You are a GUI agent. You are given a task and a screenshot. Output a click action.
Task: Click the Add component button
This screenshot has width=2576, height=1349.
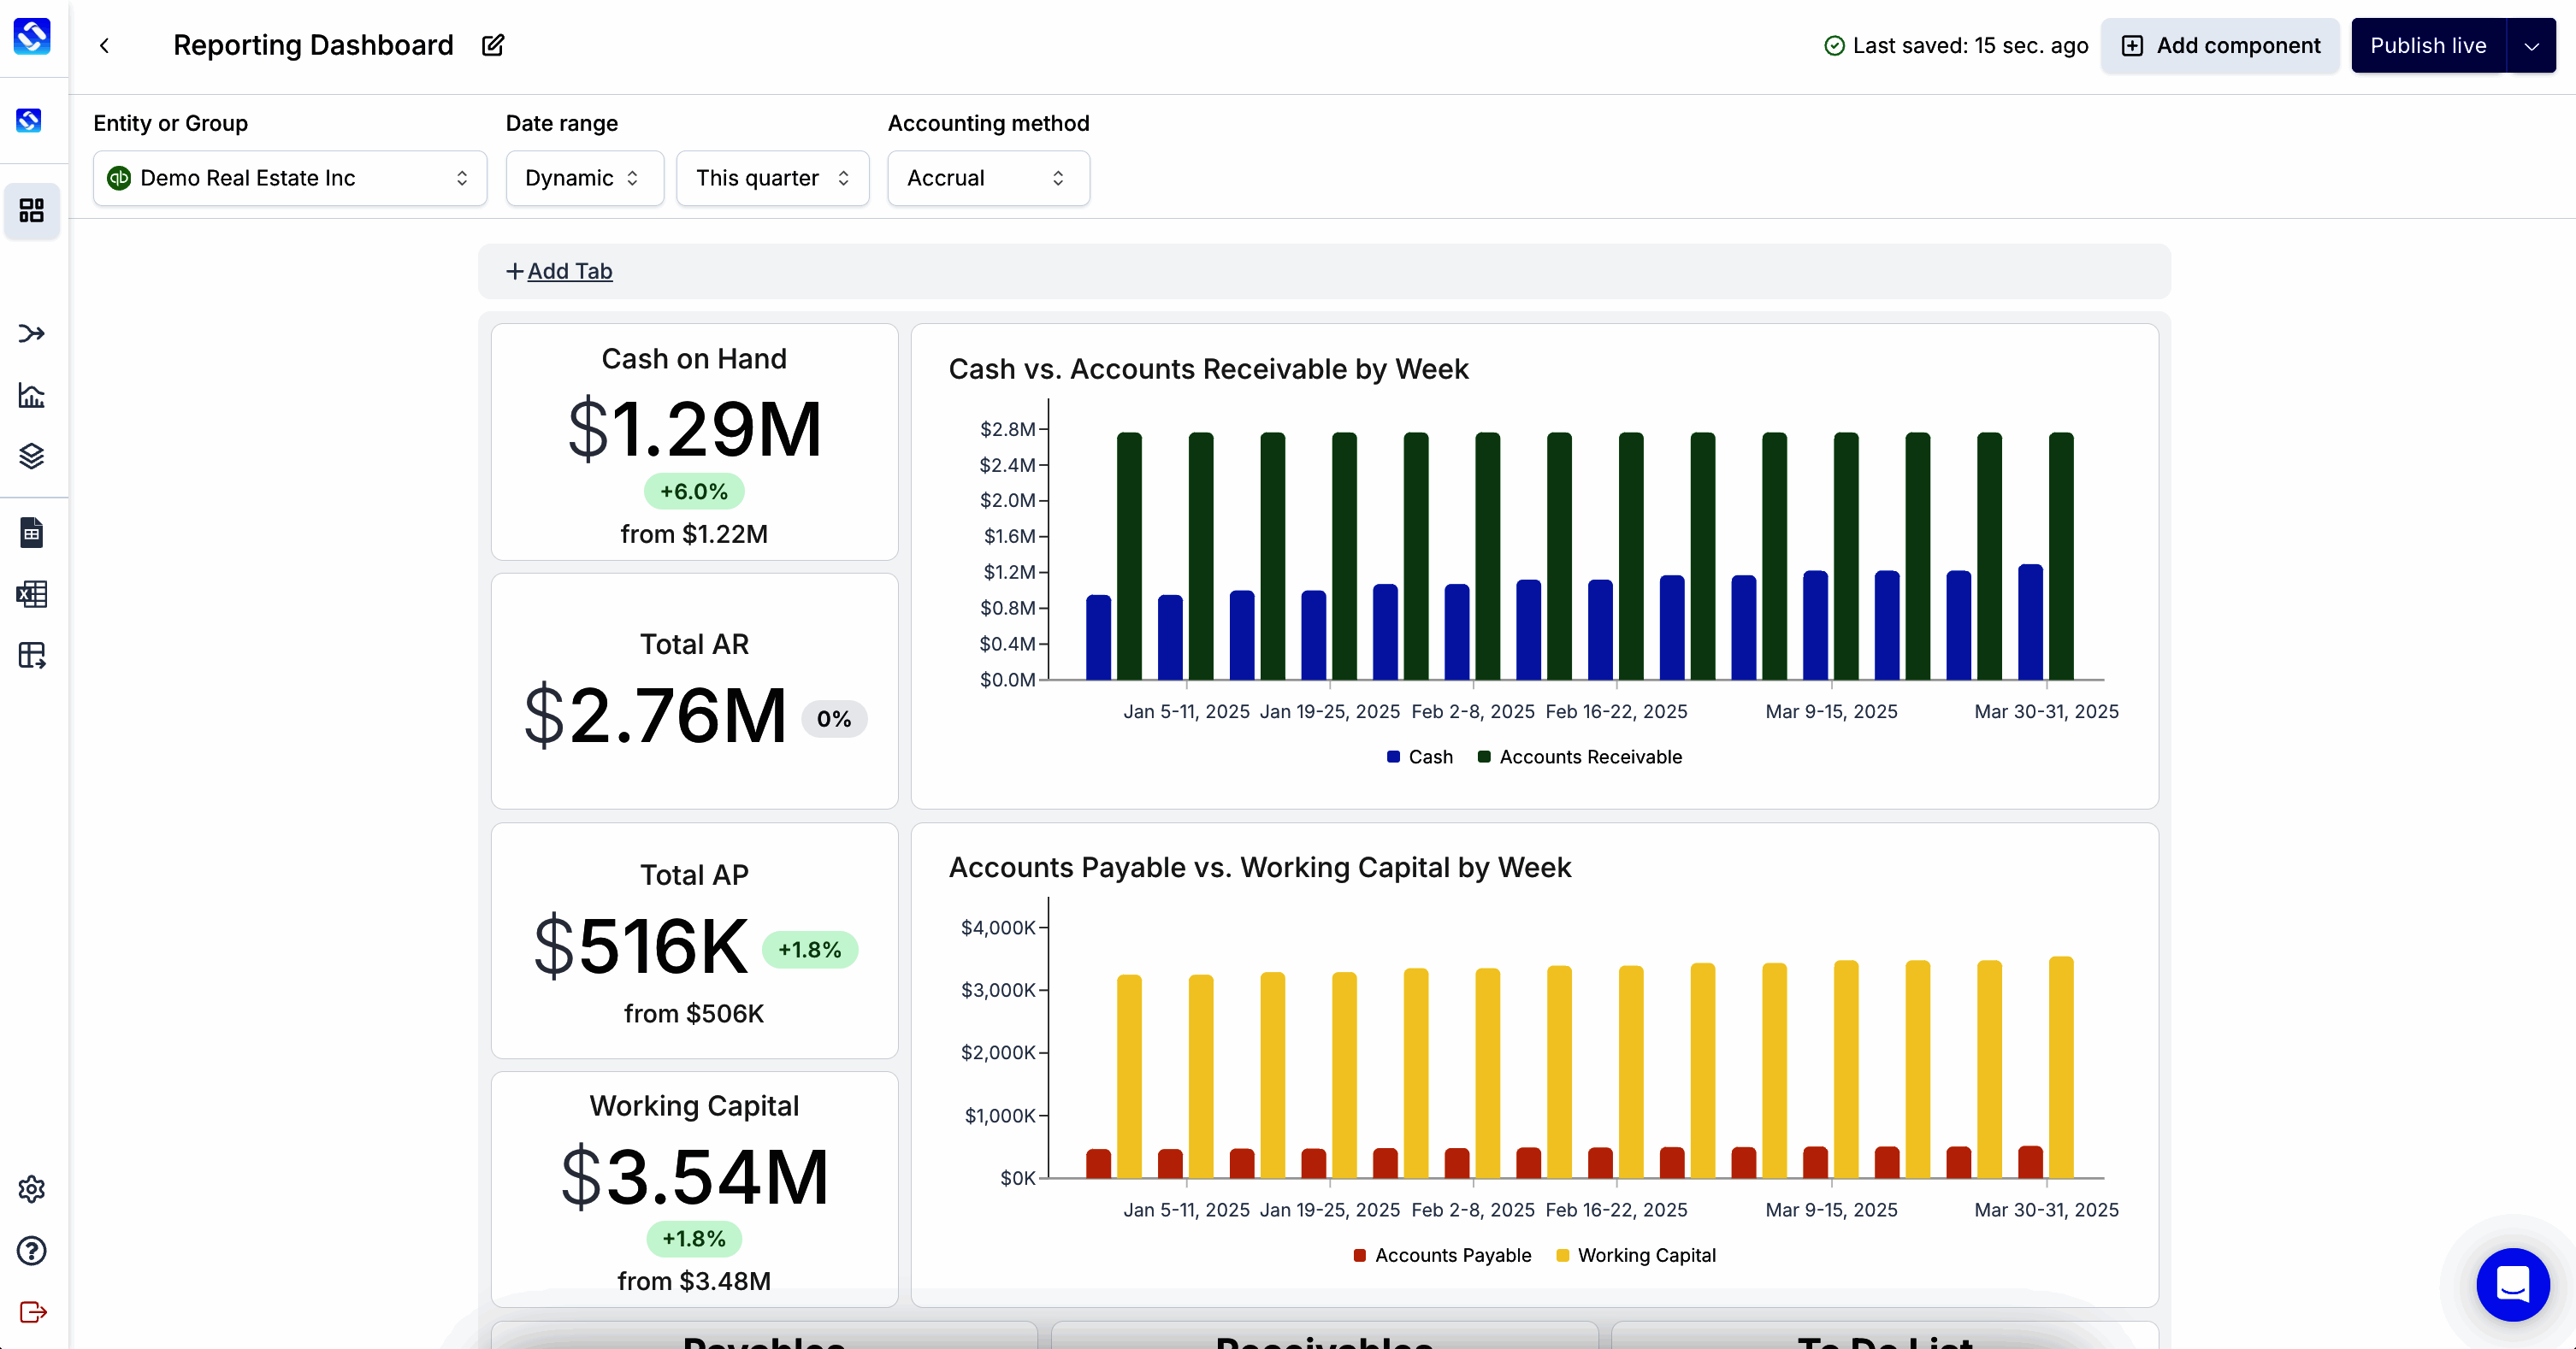2219,46
